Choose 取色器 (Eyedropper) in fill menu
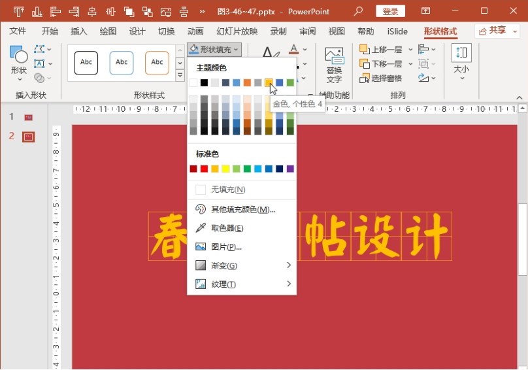 pyautogui.click(x=227, y=228)
